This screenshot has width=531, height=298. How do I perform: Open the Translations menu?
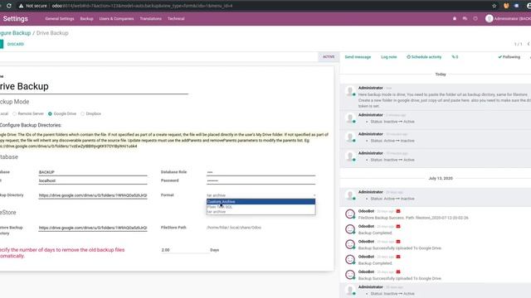151,18
